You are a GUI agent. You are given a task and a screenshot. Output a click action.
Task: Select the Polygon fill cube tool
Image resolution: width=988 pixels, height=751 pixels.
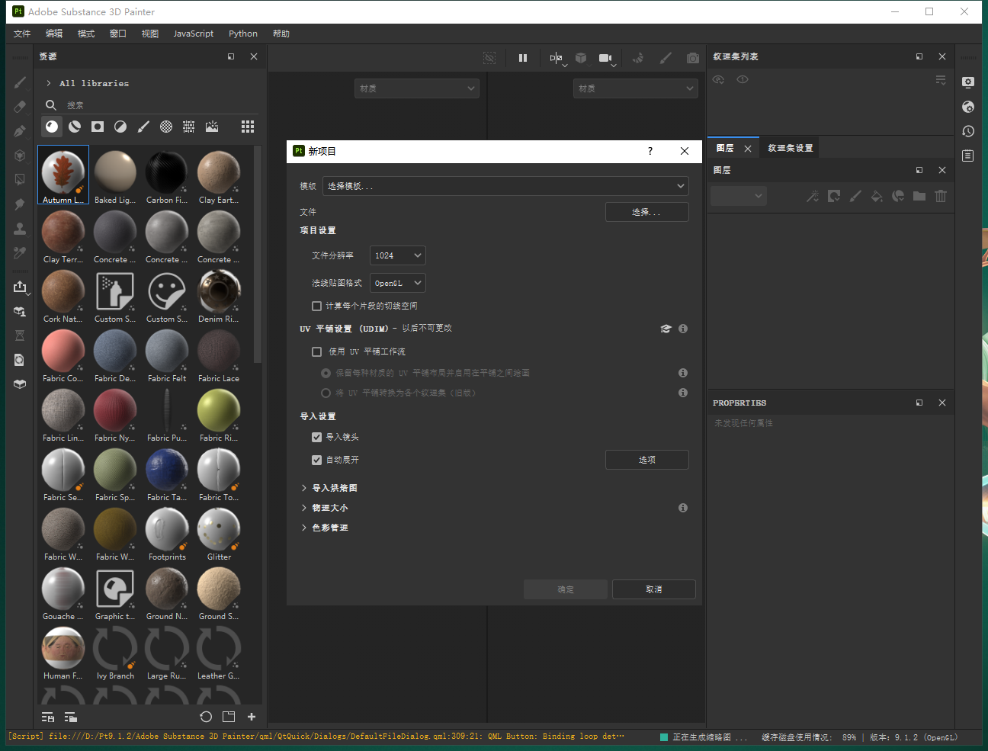[x=20, y=156]
